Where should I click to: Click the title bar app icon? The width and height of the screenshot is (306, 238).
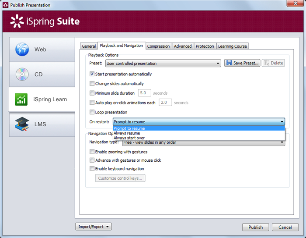click(x=5, y=5)
